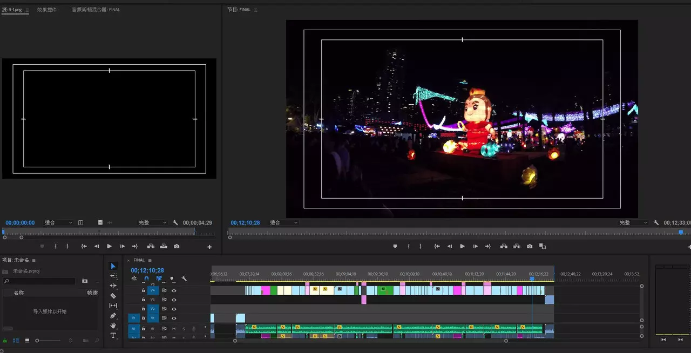Select the Hand tool
Image resolution: width=691 pixels, height=353 pixels.
click(x=113, y=325)
